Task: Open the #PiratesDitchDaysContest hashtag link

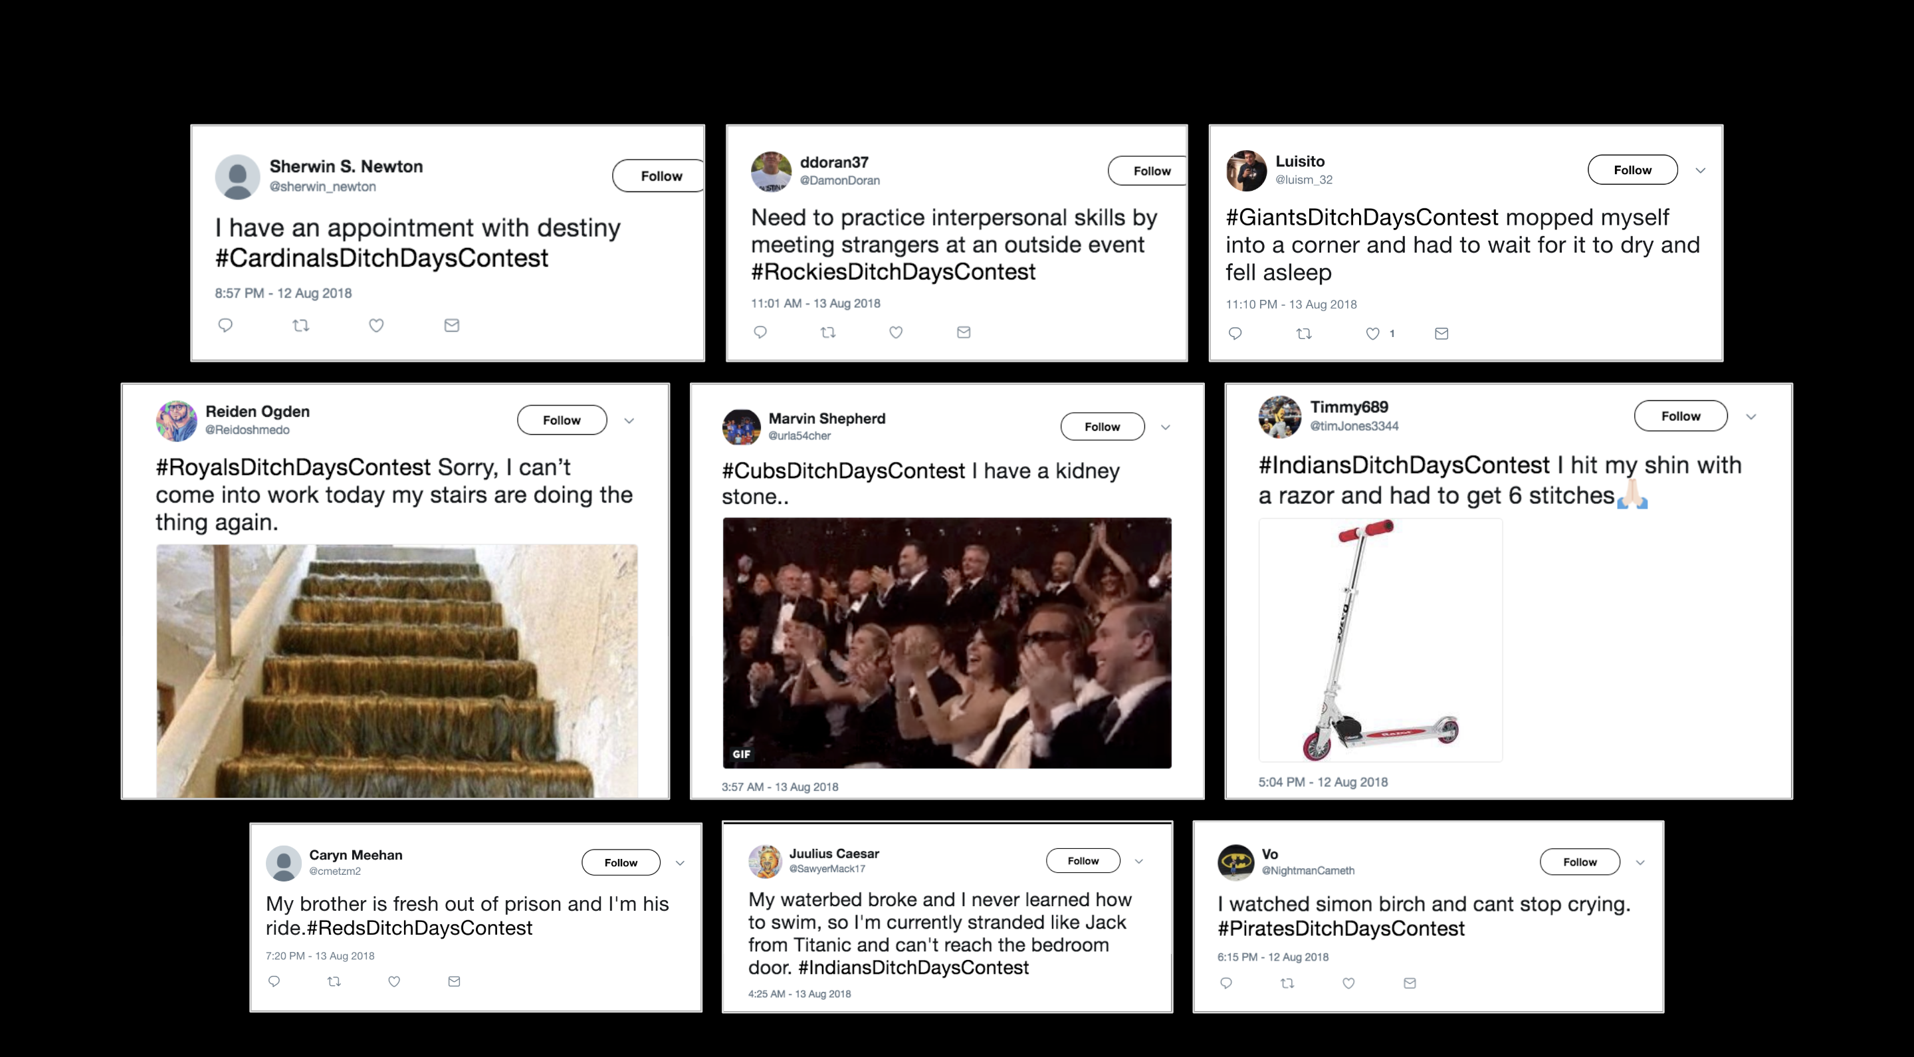Action: pos(1340,929)
